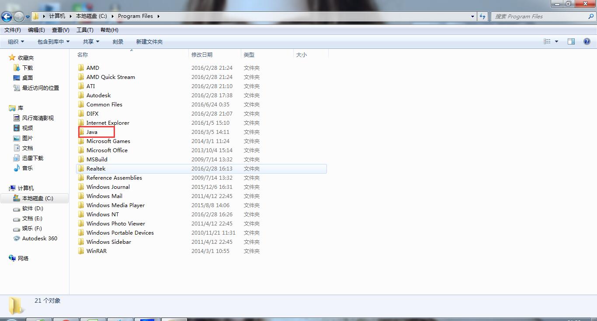597x321 pixels.
Task: Open the address bar history dropdown arrow
Action: (x=472, y=16)
